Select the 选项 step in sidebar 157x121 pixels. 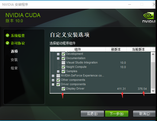click(x=14, y=51)
